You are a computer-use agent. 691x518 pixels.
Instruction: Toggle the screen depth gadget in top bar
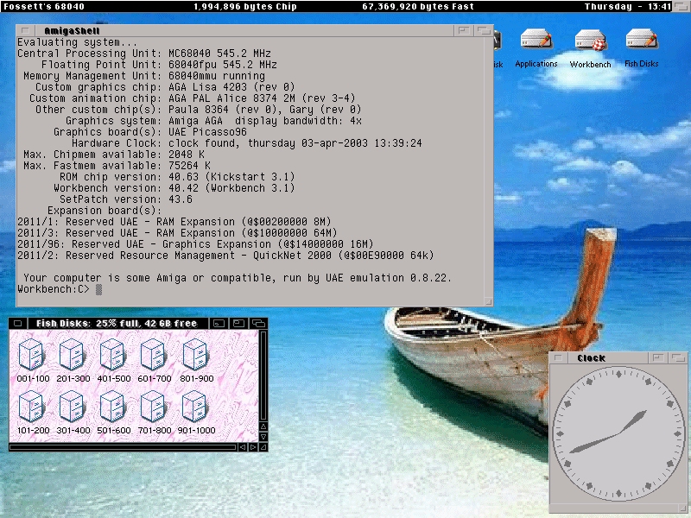click(x=681, y=6)
